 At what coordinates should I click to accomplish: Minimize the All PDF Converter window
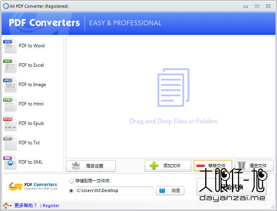[246, 7]
